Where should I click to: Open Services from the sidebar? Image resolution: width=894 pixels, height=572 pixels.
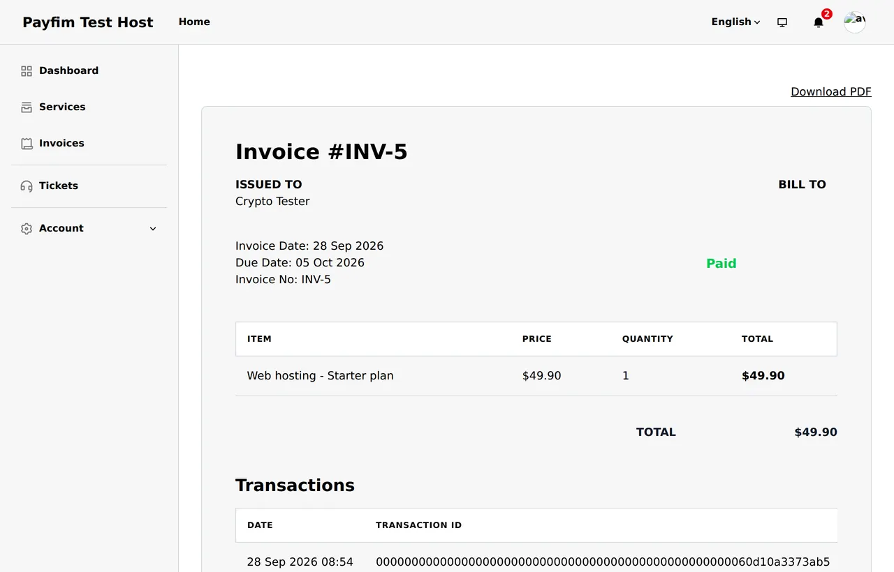click(62, 107)
